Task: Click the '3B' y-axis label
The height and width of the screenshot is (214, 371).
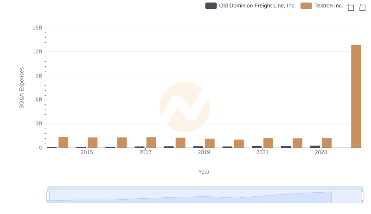Action: click(x=39, y=123)
